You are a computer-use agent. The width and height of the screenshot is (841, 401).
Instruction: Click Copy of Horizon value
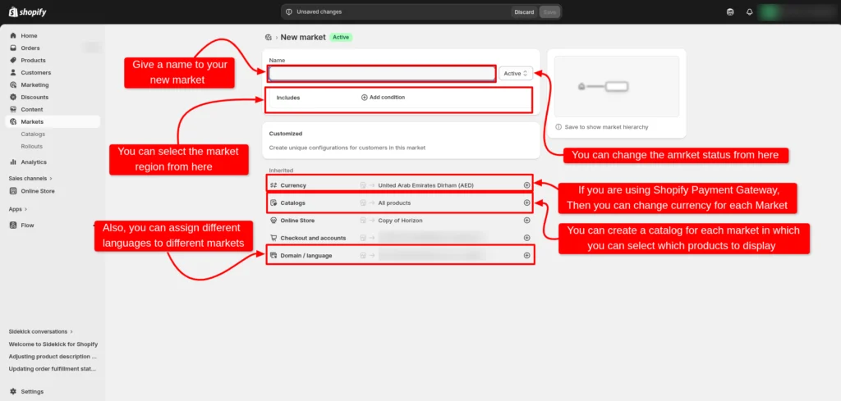(400, 221)
